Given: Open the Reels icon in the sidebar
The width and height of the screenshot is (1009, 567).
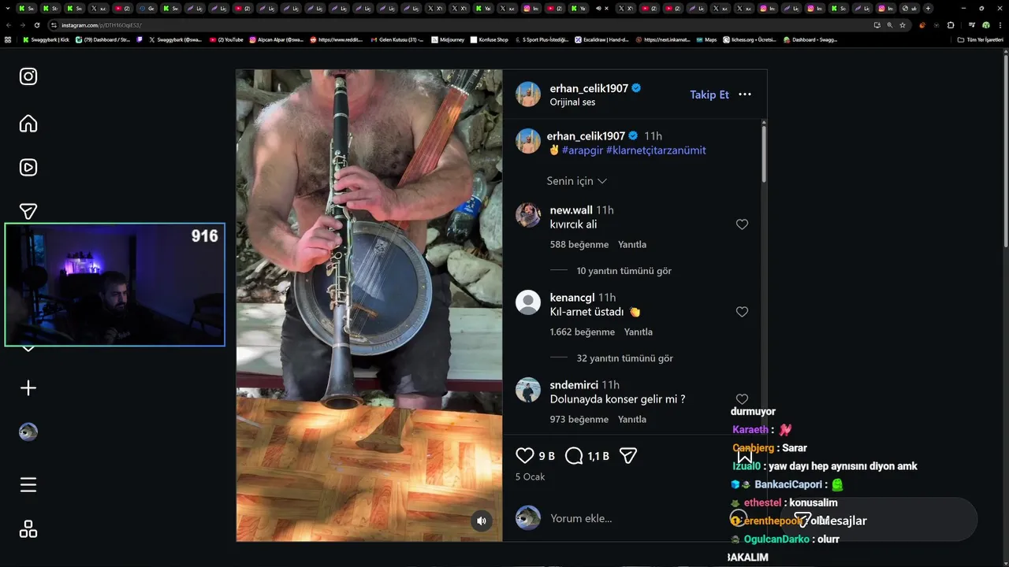Looking at the screenshot, I should pos(28,167).
